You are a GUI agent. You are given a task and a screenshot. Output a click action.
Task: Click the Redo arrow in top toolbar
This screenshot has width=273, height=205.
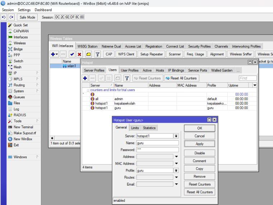click(x=11, y=17)
